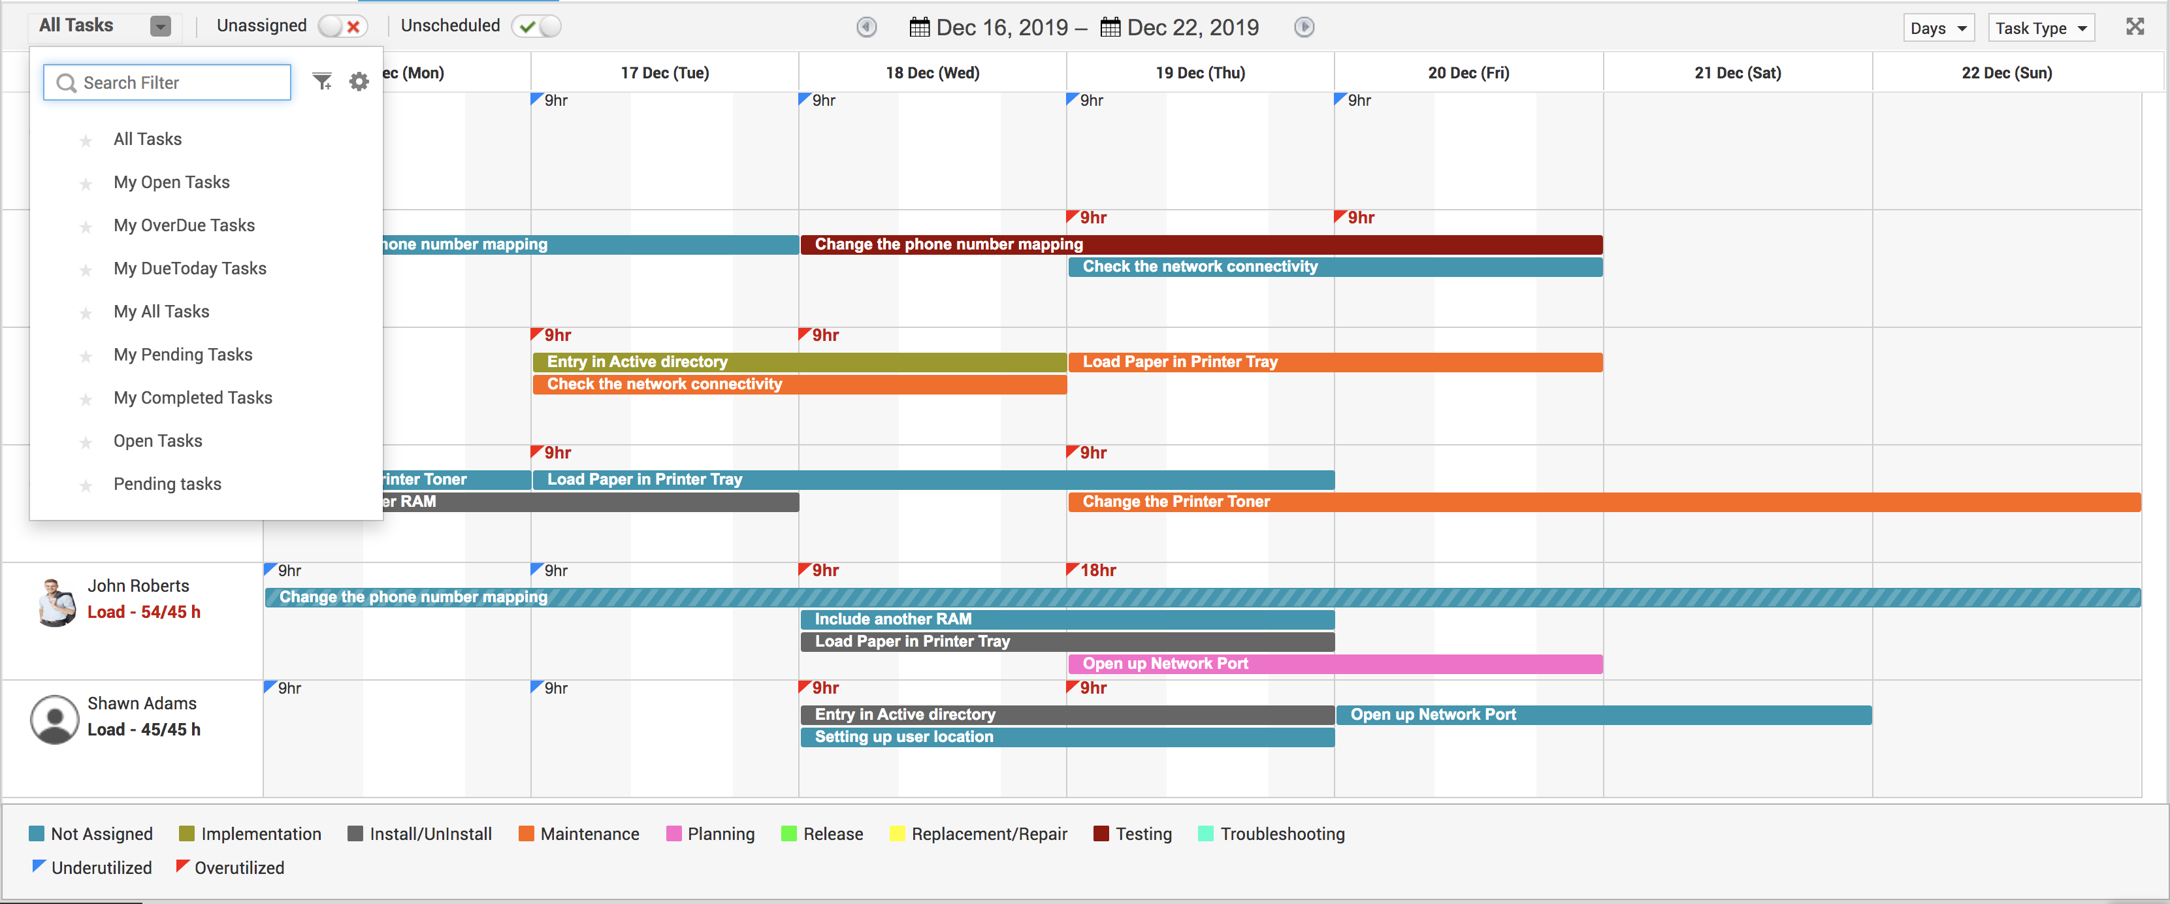Click Shawn Adams' technician name
Screen dimensions: 2170x904
(x=142, y=703)
